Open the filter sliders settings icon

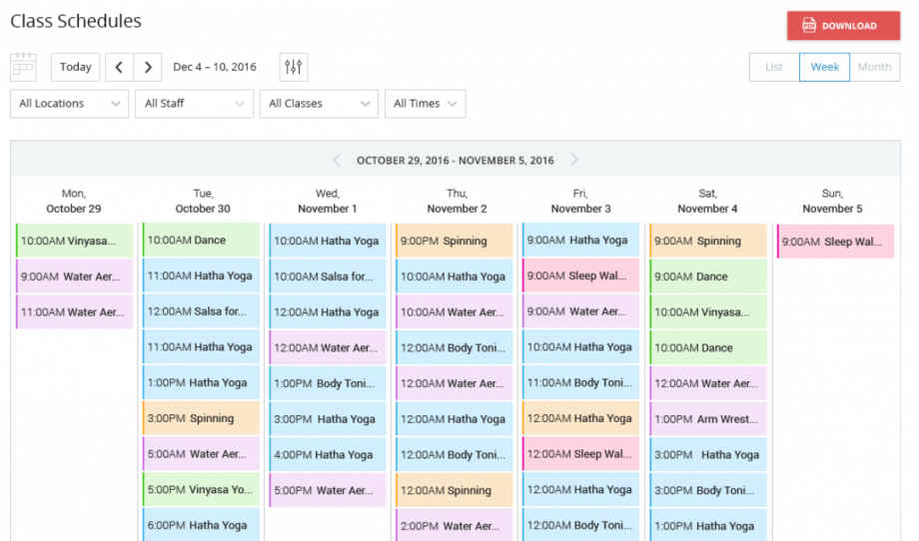pos(293,67)
